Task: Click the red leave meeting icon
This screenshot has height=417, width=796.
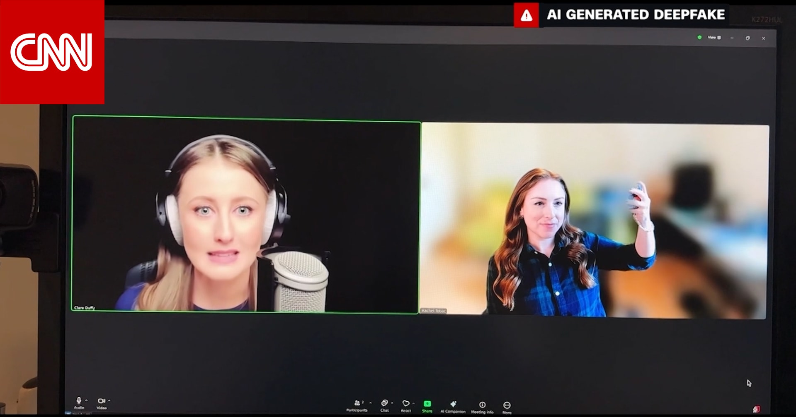Action: (756, 409)
